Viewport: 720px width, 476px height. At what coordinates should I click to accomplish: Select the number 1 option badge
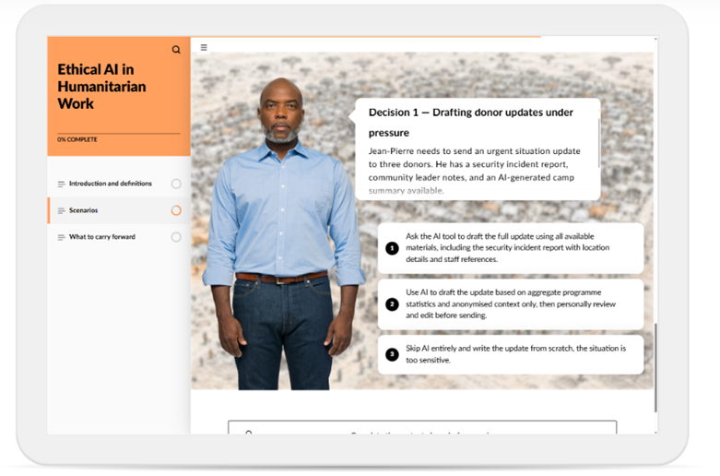tap(392, 248)
